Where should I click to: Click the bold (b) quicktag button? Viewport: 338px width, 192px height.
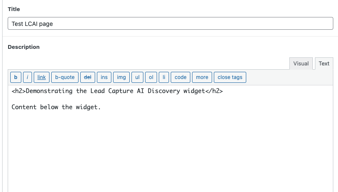click(x=16, y=77)
